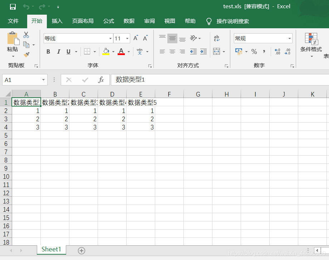329x260 pixels.
Task: Open the font size dropdown
Action: coord(127,38)
